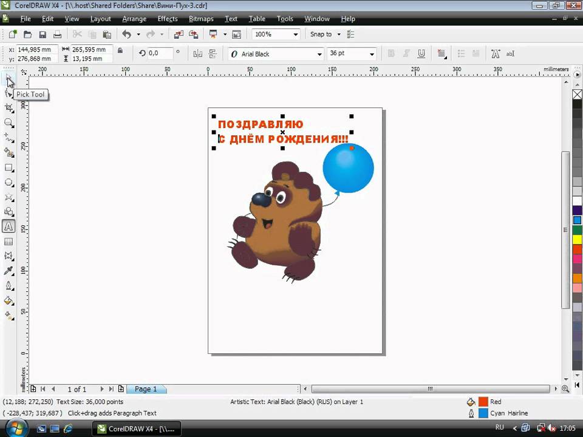Screen dimensions: 583x437
Task: Select the Freehand tool
Action: tap(9, 138)
